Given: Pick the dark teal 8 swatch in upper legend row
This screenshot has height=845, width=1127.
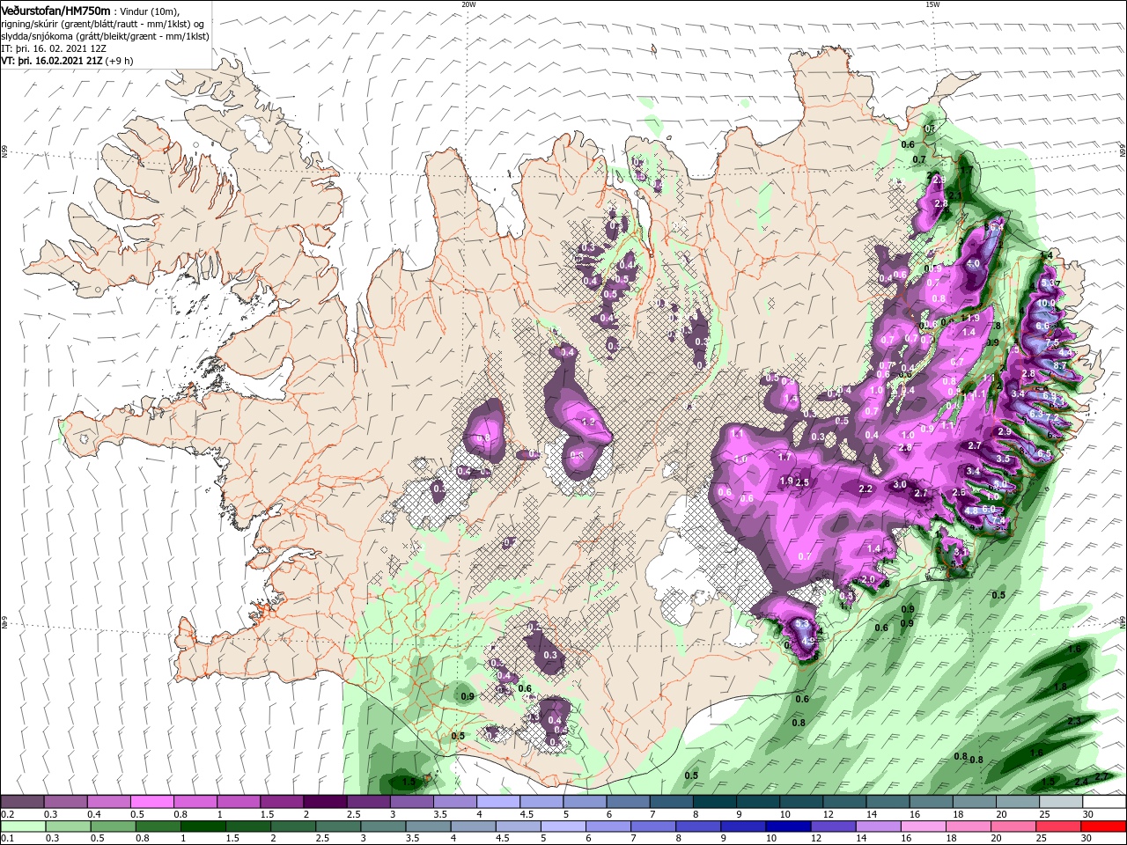Looking at the screenshot, I should tap(714, 802).
